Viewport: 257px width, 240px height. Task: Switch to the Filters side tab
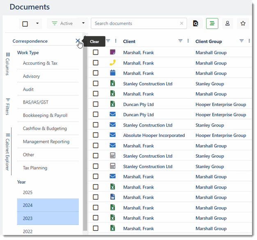(7, 106)
